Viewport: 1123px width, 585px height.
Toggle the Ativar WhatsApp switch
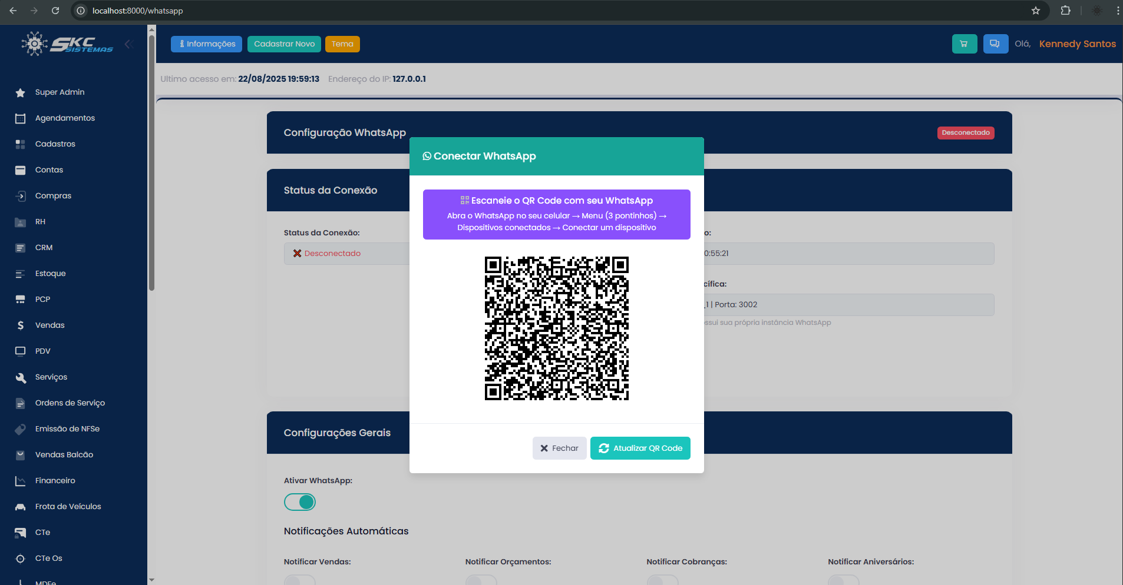click(x=300, y=502)
